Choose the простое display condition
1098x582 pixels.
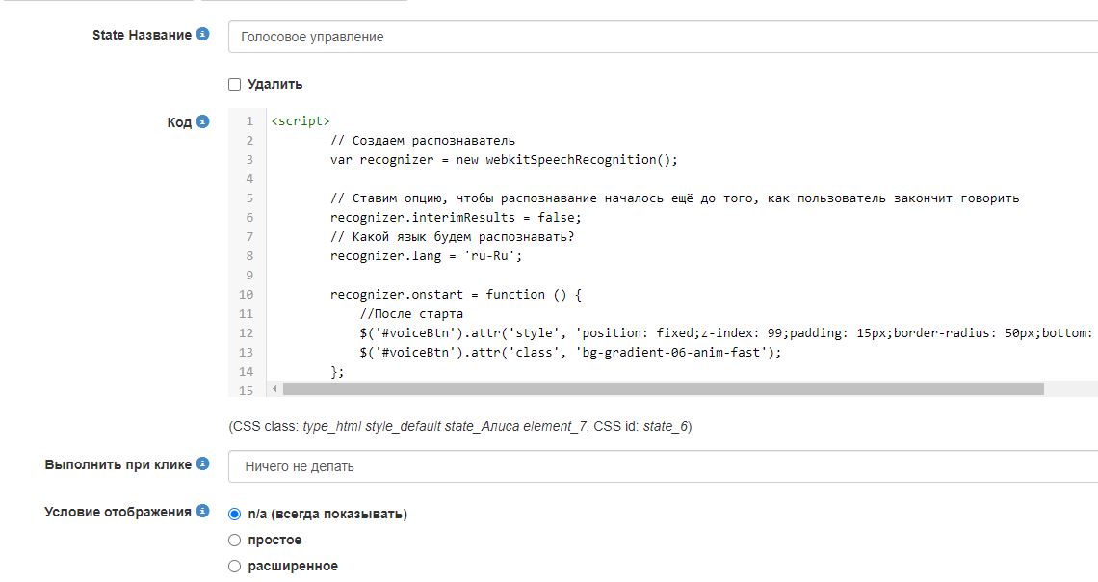pyautogui.click(x=235, y=540)
